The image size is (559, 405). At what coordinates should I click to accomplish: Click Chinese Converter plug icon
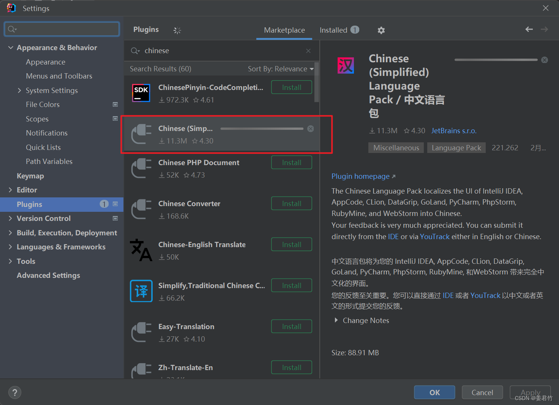click(x=141, y=209)
